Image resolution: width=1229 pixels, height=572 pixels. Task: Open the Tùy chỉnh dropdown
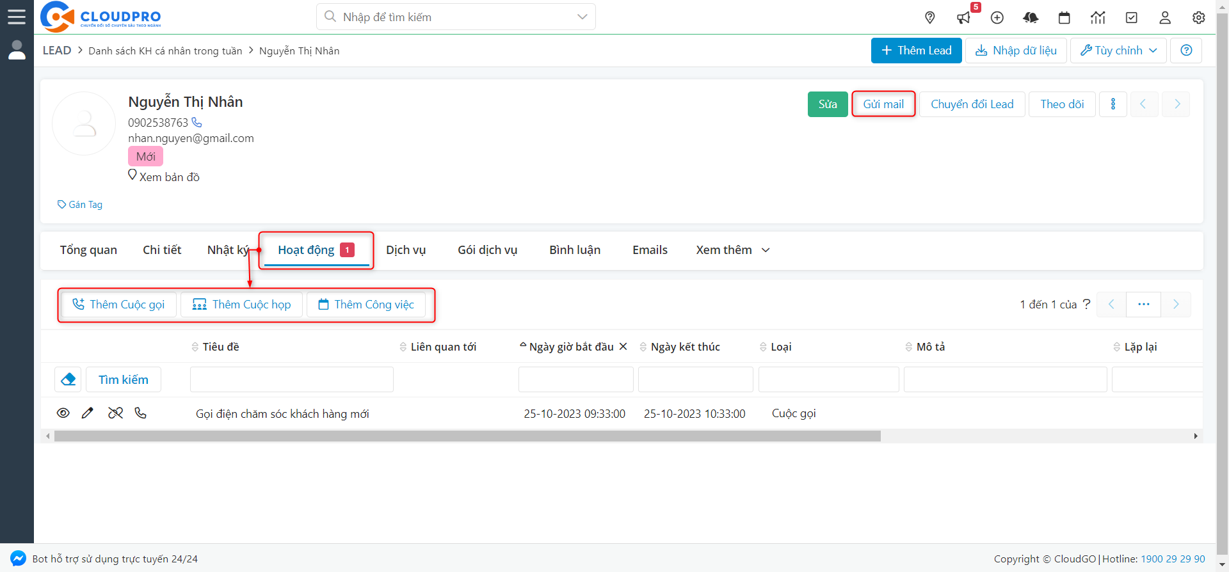pyautogui.click(x=1118, y=51)
